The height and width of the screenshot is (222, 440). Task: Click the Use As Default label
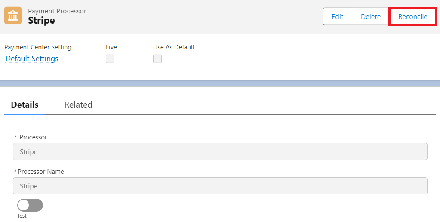[x=174, y=47]
